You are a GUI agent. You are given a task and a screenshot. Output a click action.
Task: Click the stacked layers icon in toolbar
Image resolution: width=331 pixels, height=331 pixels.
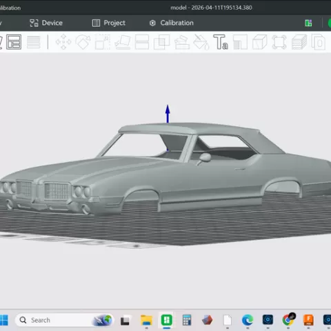pyautogui.click(x=299, y=42)
